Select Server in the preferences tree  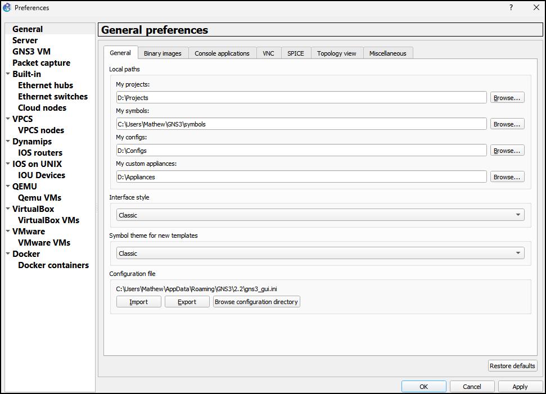coord(25,40)
